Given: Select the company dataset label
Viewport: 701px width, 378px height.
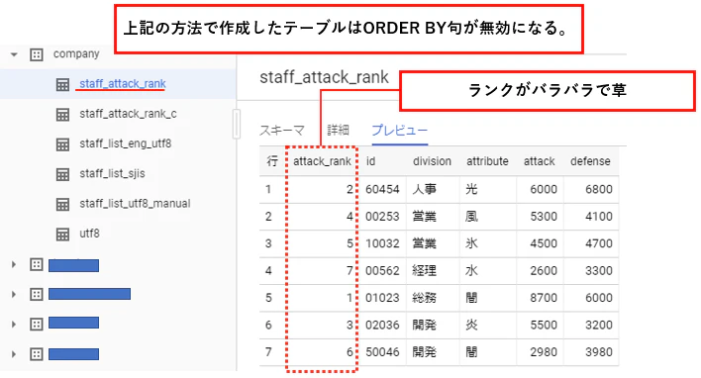Looking at the screenshot, I should [76, 54].
